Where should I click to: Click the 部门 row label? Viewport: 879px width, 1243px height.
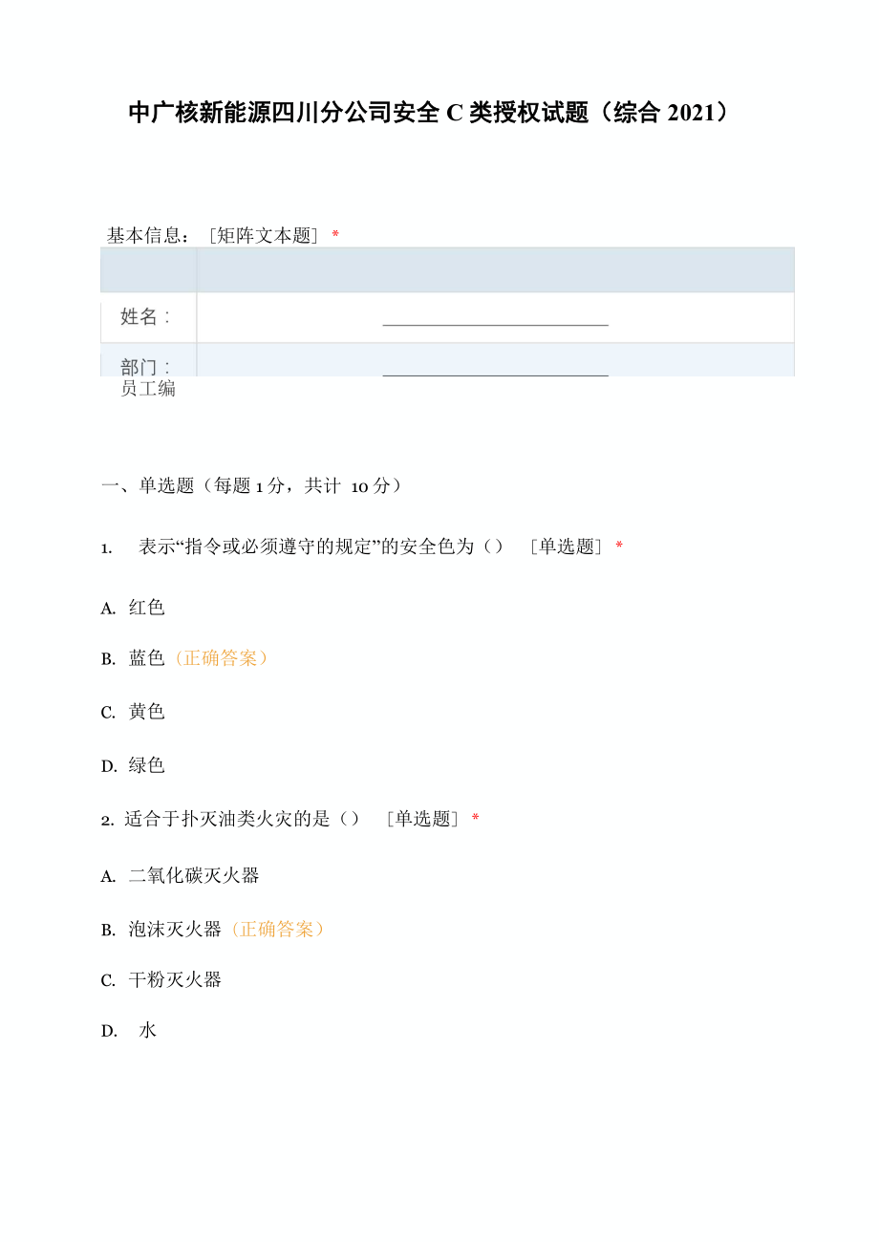(145, 367)
